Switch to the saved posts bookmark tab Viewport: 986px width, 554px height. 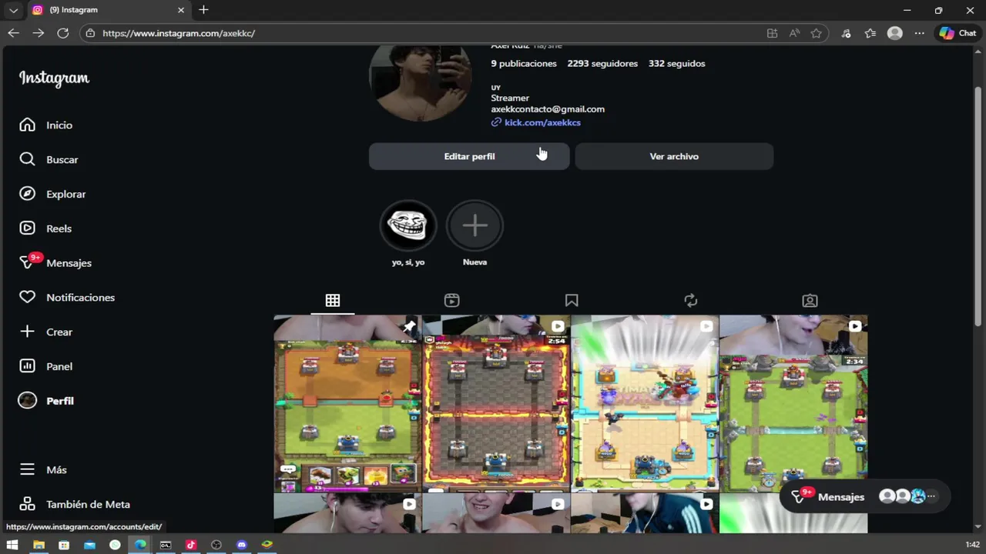click(x=572, y=301)
